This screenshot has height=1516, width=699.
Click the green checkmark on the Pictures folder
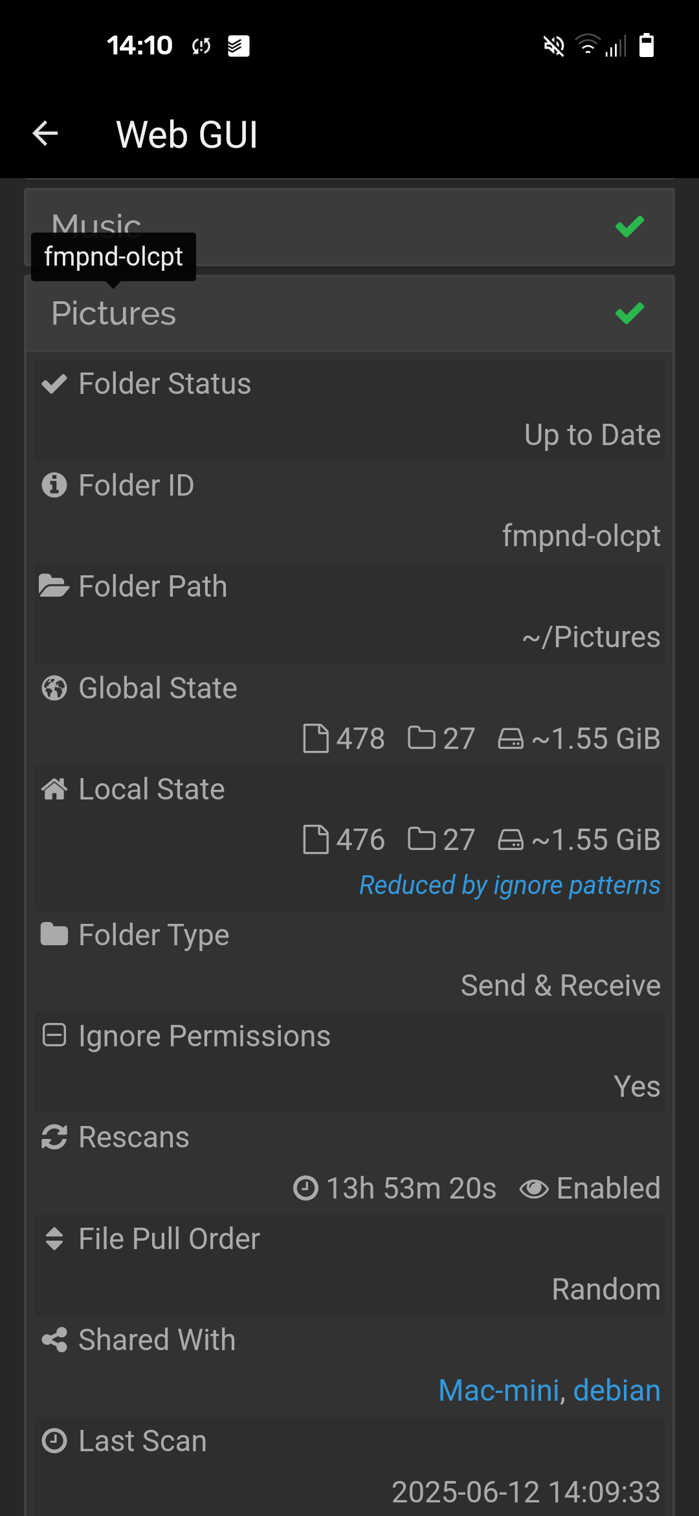coord(628,313)
